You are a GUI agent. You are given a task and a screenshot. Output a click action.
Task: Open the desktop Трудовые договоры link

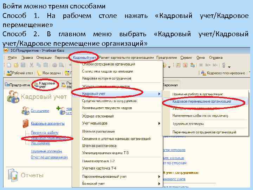point(46,151)
